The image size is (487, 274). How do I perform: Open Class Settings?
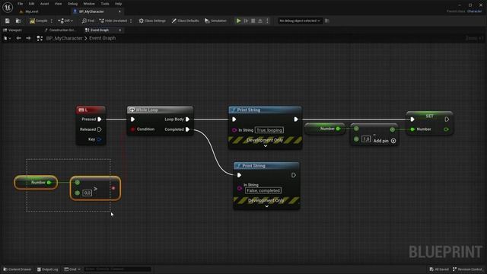(x=152, y=21)
